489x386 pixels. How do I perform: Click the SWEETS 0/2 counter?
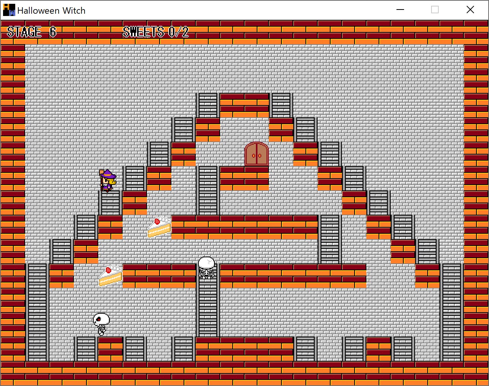click(x=156, y=32)
